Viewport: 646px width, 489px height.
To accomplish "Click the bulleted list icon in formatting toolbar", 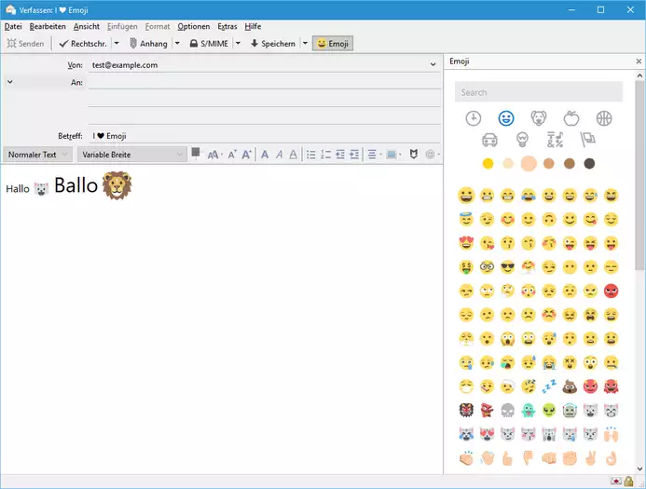I will [311, 154].
